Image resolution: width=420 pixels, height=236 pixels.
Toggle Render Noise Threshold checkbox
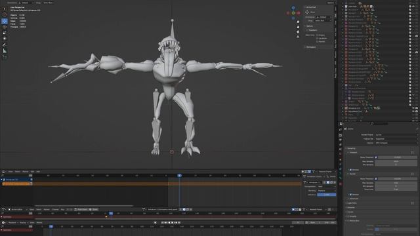pos(376,179)
